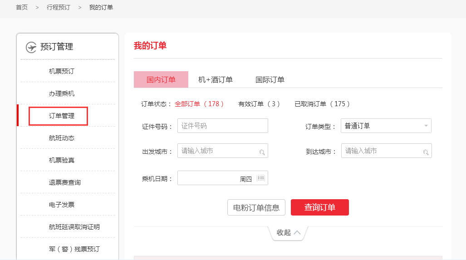Viewport: 466px width, 260px height.
Task: Click the search icon in 出发城市 field
Action: (262, 152)
